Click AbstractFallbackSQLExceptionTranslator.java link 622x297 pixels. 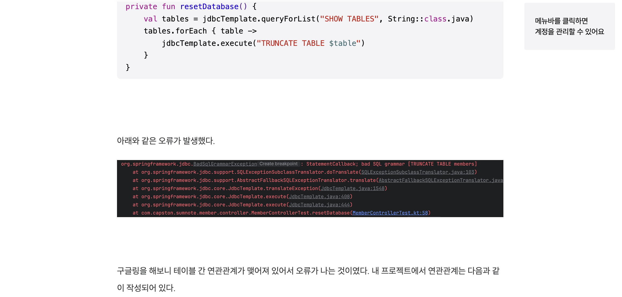pos(441,180)
